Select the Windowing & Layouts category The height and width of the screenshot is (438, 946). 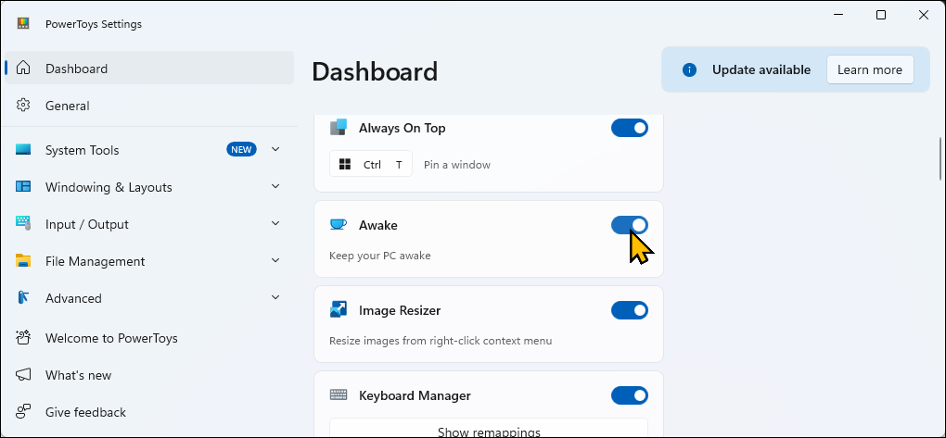[x=149, y=187]
